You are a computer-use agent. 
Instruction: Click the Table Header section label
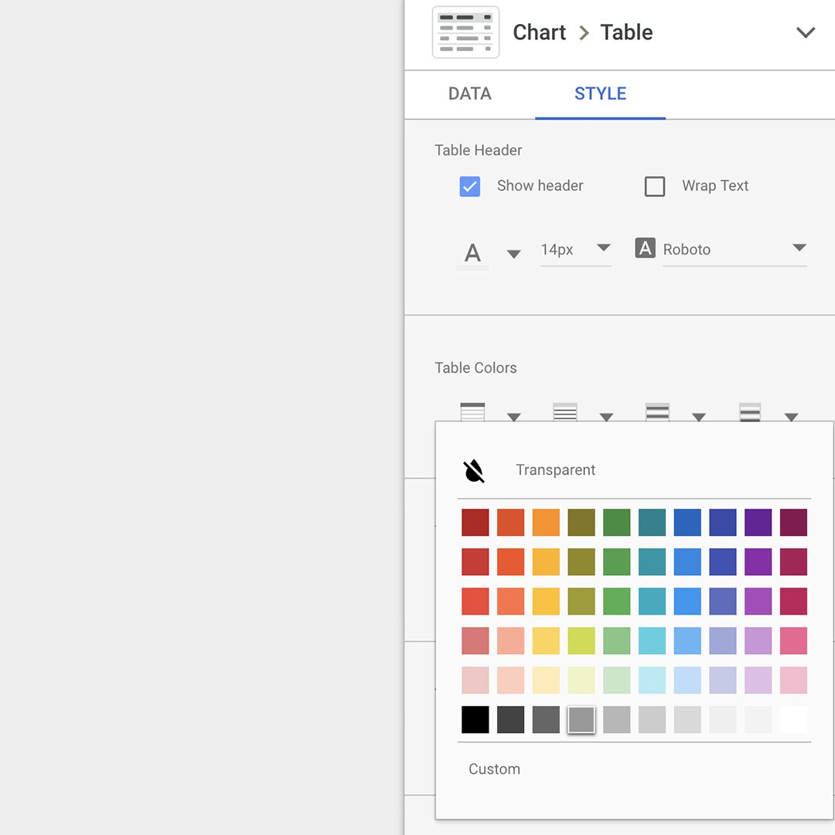click(478, 150)
